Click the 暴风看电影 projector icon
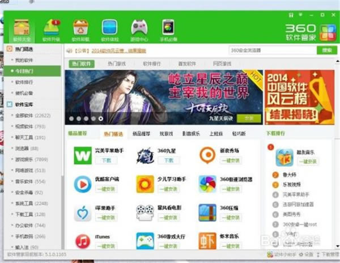The image size is (340, 263). 145,213
